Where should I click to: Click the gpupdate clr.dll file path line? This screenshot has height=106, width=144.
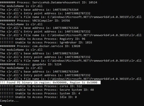pos(71,79)
